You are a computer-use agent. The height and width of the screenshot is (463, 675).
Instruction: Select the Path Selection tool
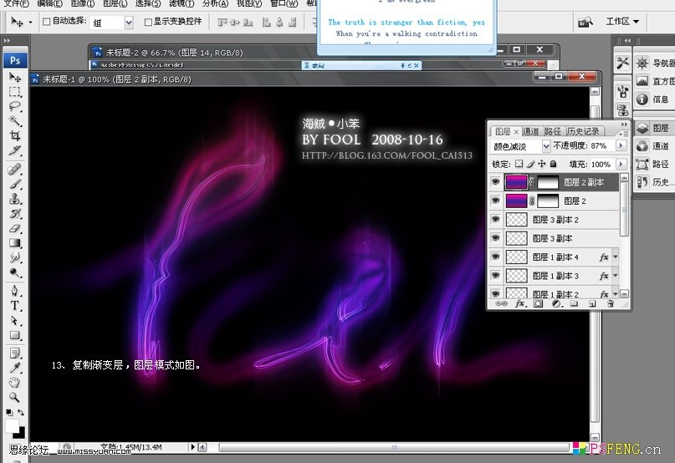pos(14,321)
